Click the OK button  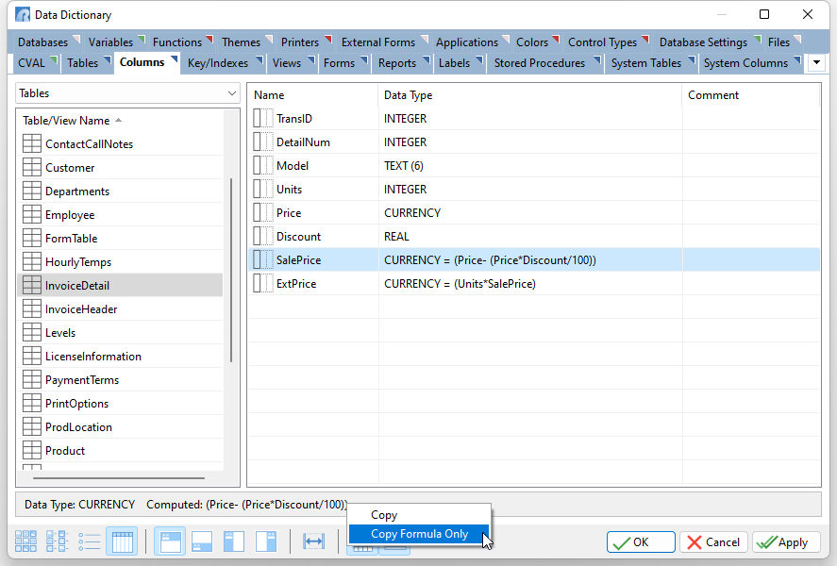[641, 542]
